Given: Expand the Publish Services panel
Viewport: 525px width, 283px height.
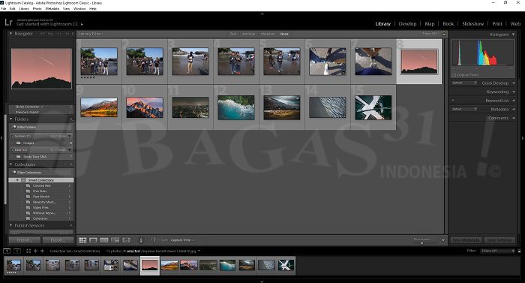Looking at the screenshot, I should coord(10,225).
